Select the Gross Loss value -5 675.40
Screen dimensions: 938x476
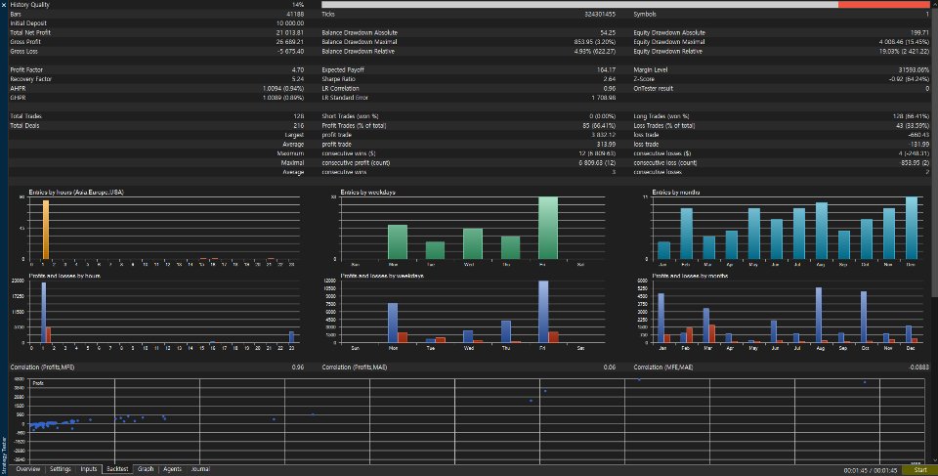pyautogui.click(x=291, y=52)
